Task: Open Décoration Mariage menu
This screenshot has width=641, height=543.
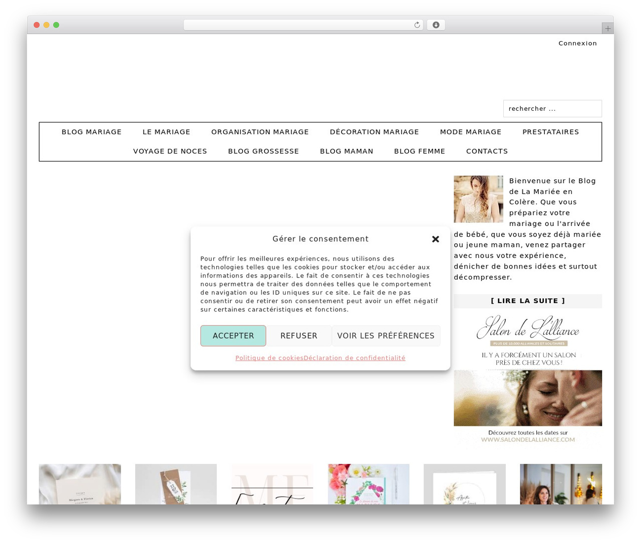Action: pyautogui.click(x=374, y=132)
